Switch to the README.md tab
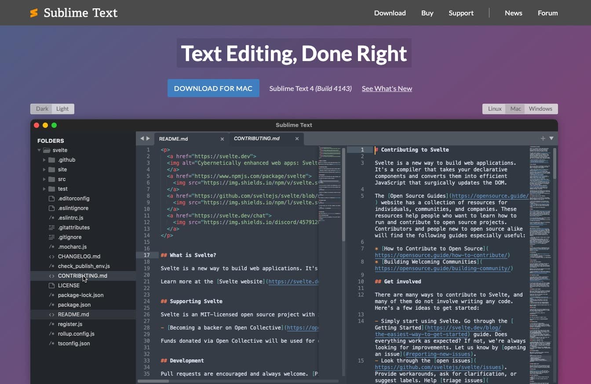Viewport: 591px width, 384px height. 174,138
